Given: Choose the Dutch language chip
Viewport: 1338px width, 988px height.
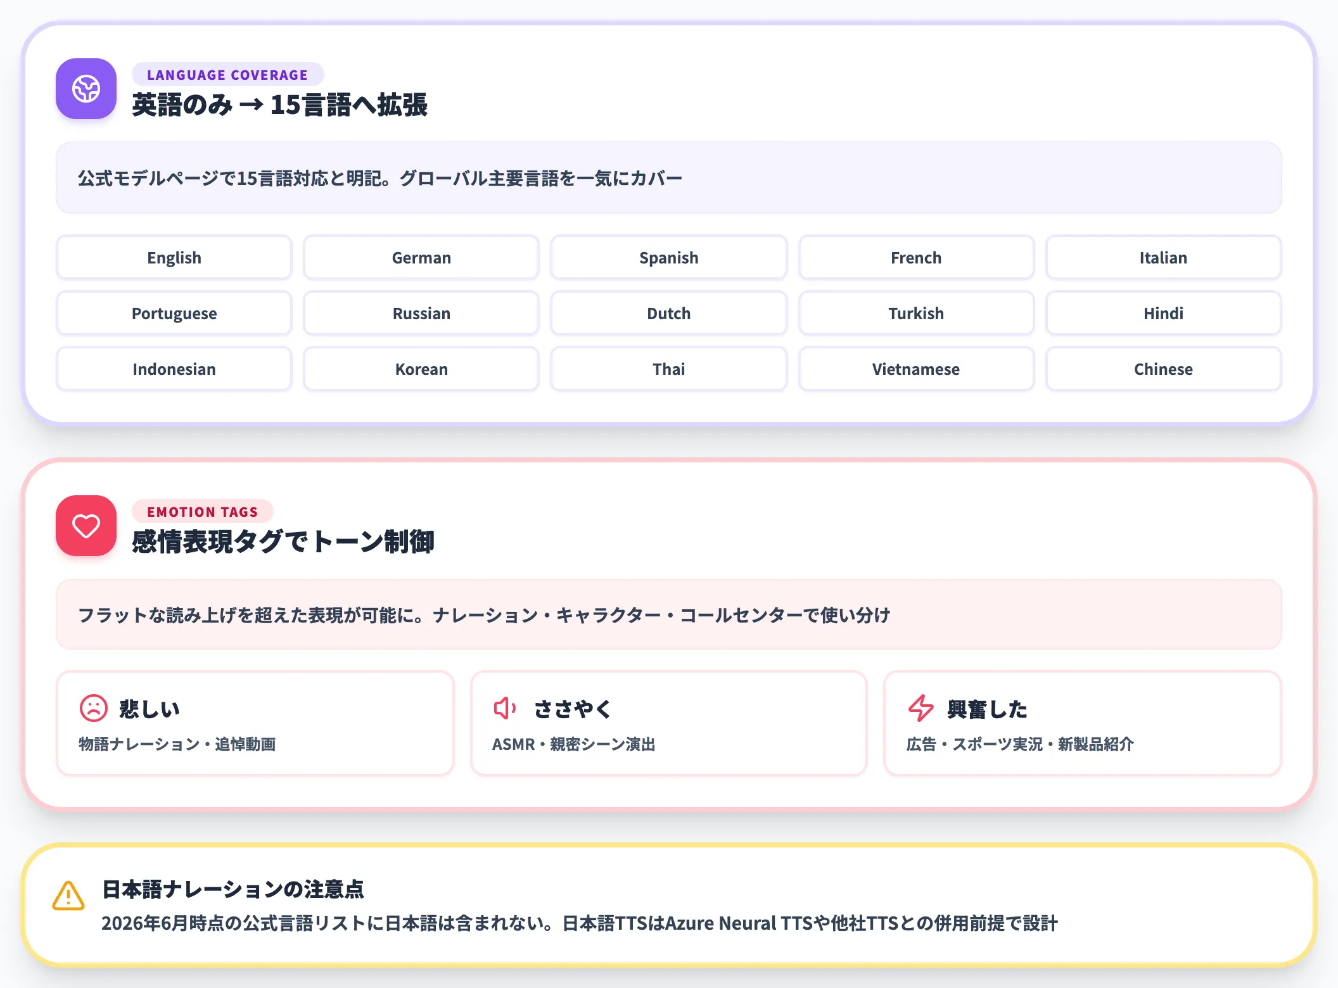Looking at the screenshot, I should coord(669,313).
